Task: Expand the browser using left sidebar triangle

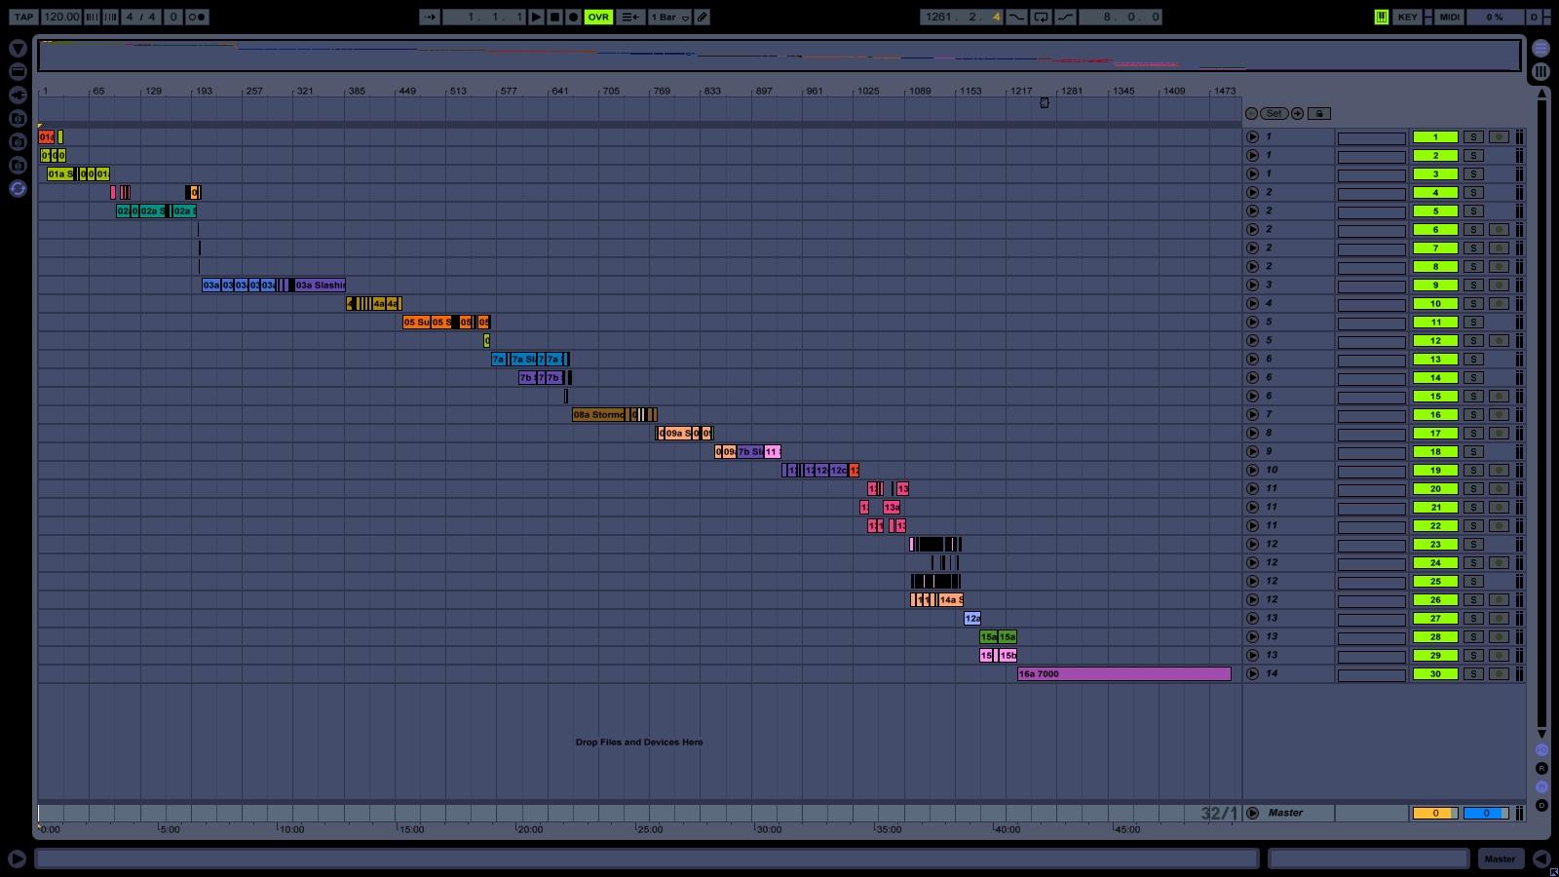Action: coord(18,49)
